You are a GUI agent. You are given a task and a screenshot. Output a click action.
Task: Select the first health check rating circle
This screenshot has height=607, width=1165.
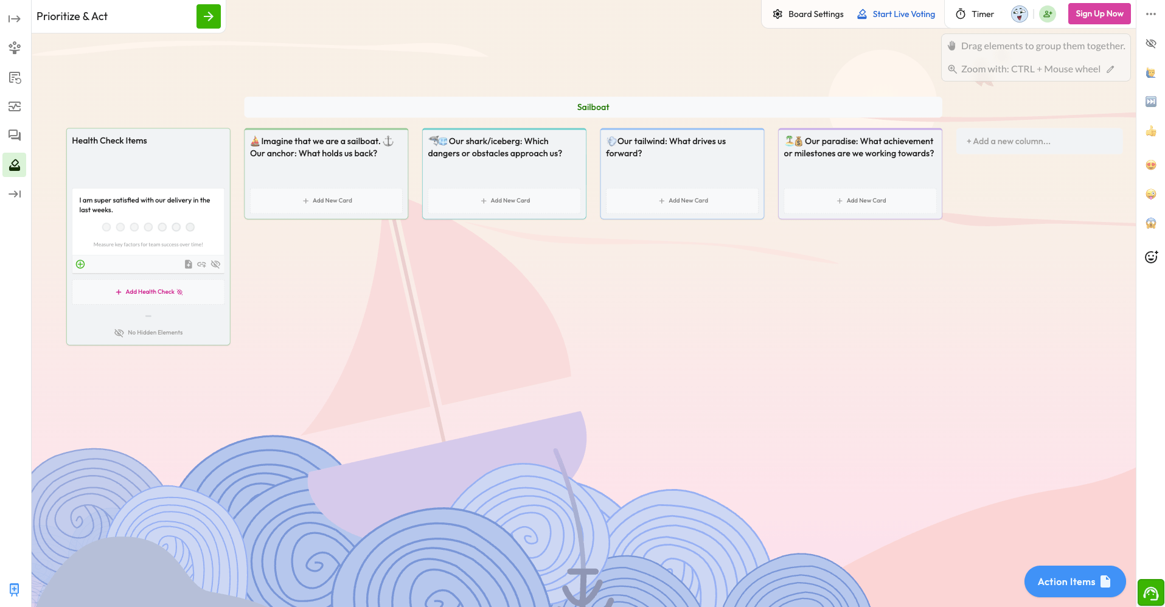pyautogui.click(x=106, y=227)
